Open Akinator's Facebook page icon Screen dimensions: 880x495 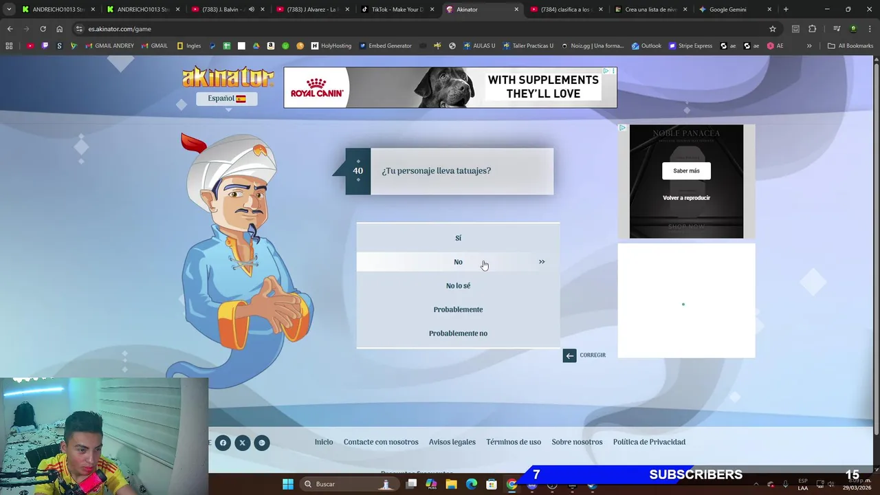coord(223,443)
